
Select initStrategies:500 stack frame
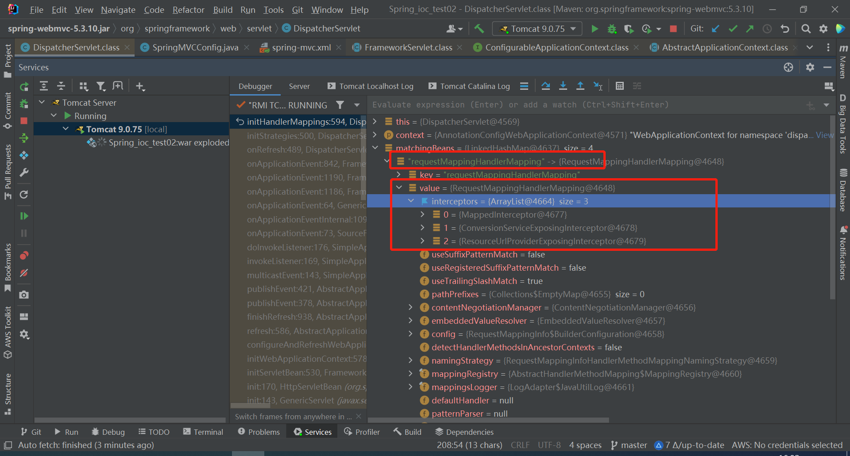299,136
